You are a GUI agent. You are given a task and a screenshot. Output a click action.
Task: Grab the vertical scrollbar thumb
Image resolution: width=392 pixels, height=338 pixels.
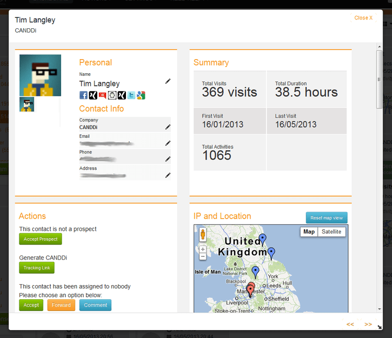(379, 80)
